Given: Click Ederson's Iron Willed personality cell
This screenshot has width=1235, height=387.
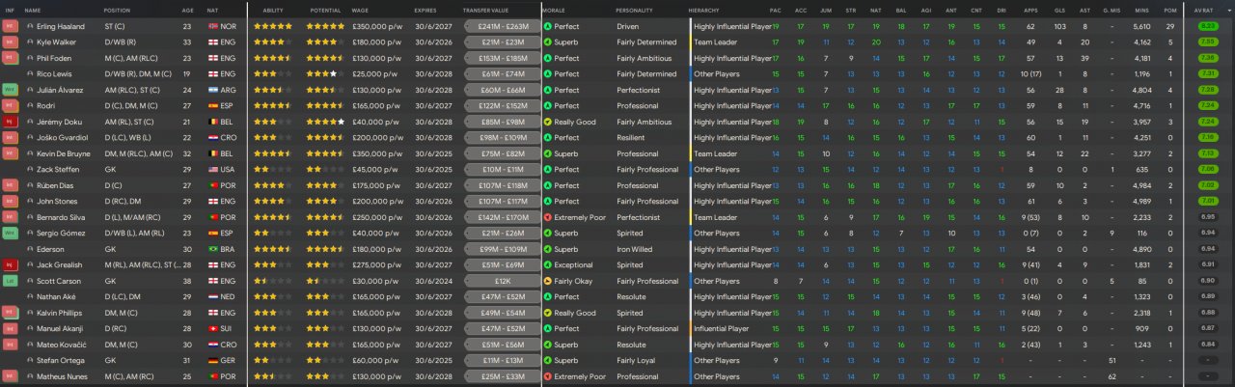Looking at the screenshot, I should (x=635, y=249).
